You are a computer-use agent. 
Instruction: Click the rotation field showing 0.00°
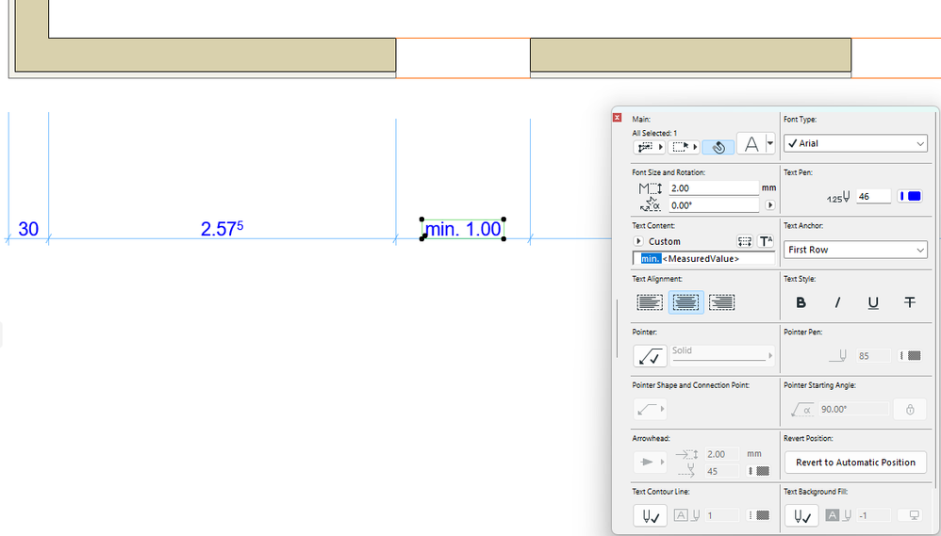pyautogui.click(x=714, y=205)
